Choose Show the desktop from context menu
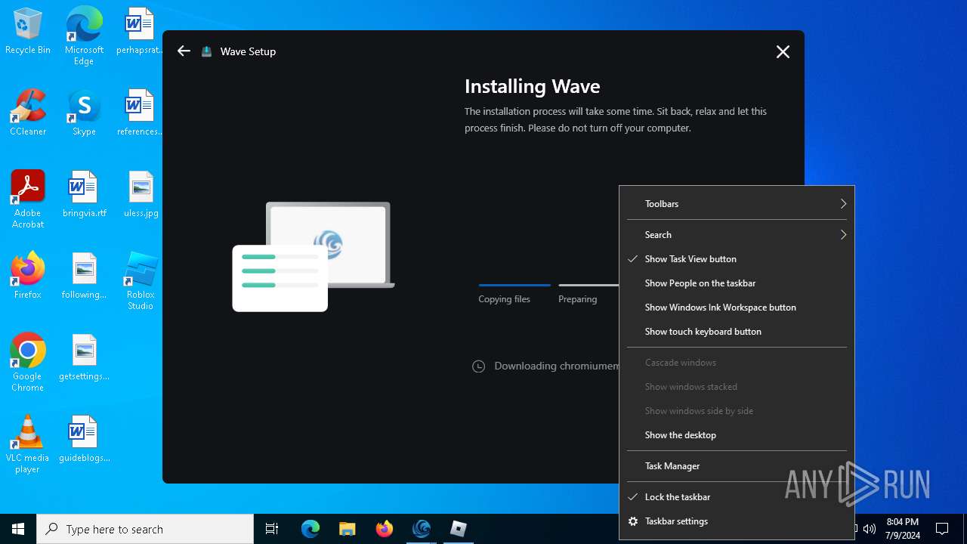967x544 pixels. pos(737,435)
